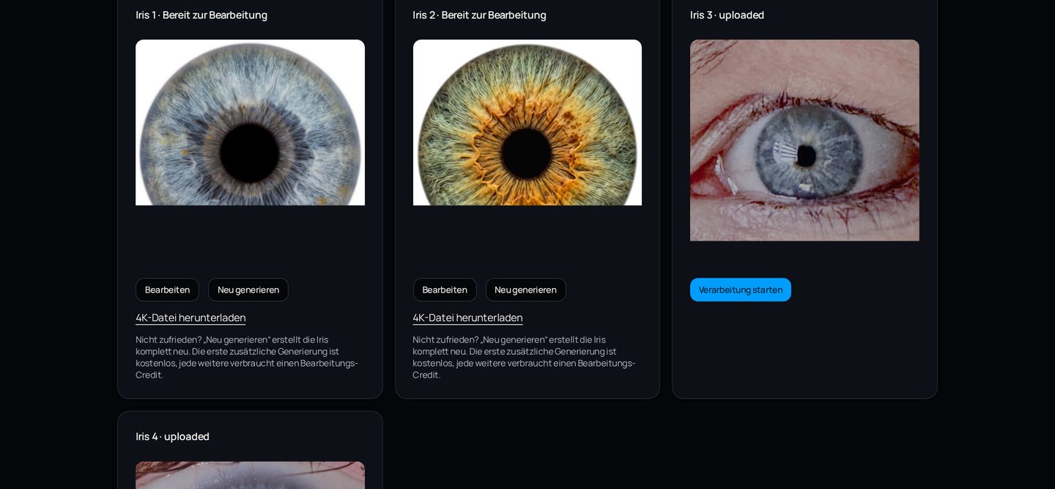This screenshot has width=1055, height=489.
Task: Click Bearbeiten button for Iris 1
Action: click(167, 290)
